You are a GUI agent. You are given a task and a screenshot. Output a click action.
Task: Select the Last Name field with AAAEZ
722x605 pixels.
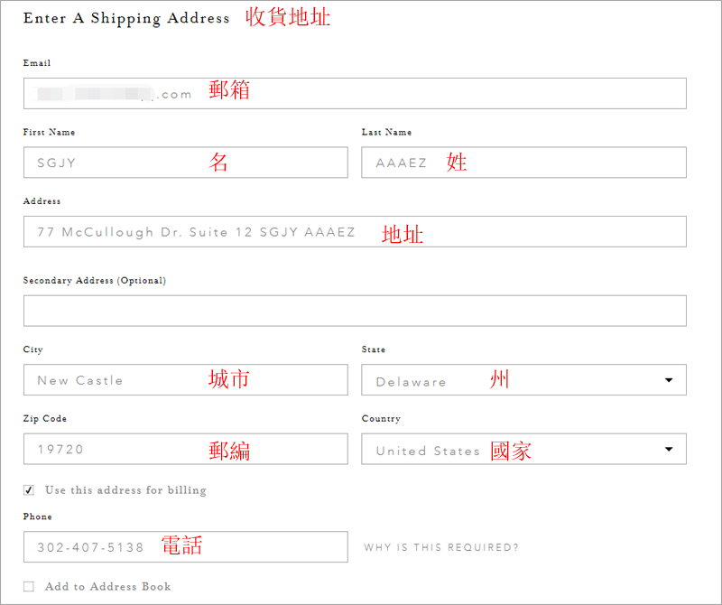[x=523, y=163]
